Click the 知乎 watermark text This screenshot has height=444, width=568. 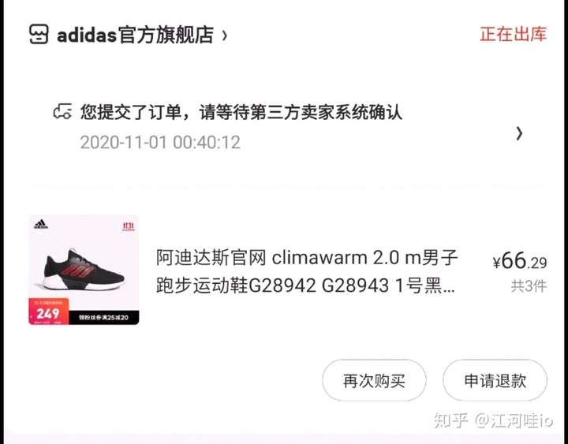click(451, 420)
